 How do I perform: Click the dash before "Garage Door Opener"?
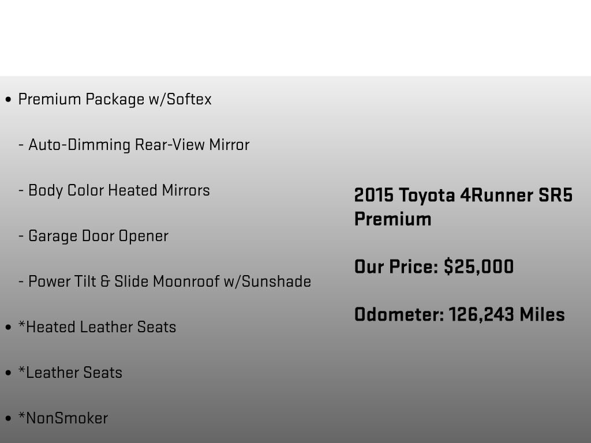click(x=21, y=236)
